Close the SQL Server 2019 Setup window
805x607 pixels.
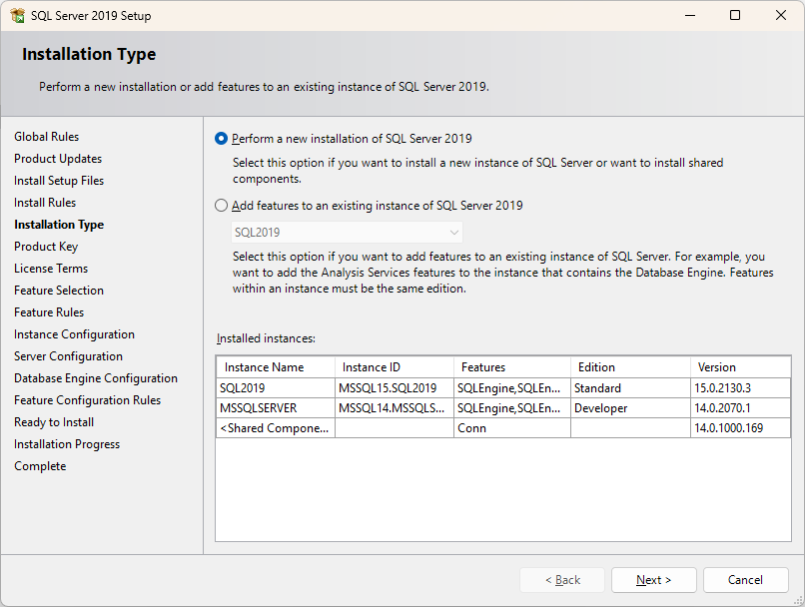point(781,15)
